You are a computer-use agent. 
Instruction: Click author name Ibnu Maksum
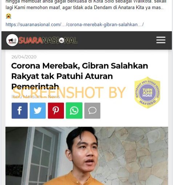[27, 97]
